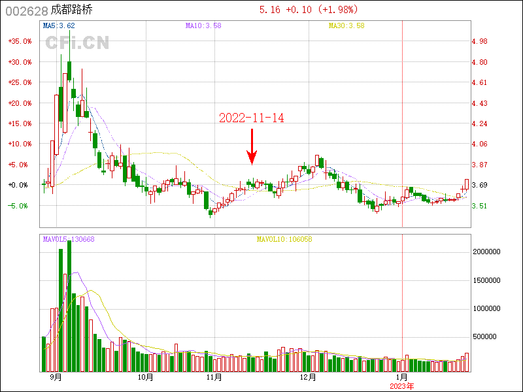Click the CFi.CN watermark logo
The image size is (523, 392).
click(77, 43)
